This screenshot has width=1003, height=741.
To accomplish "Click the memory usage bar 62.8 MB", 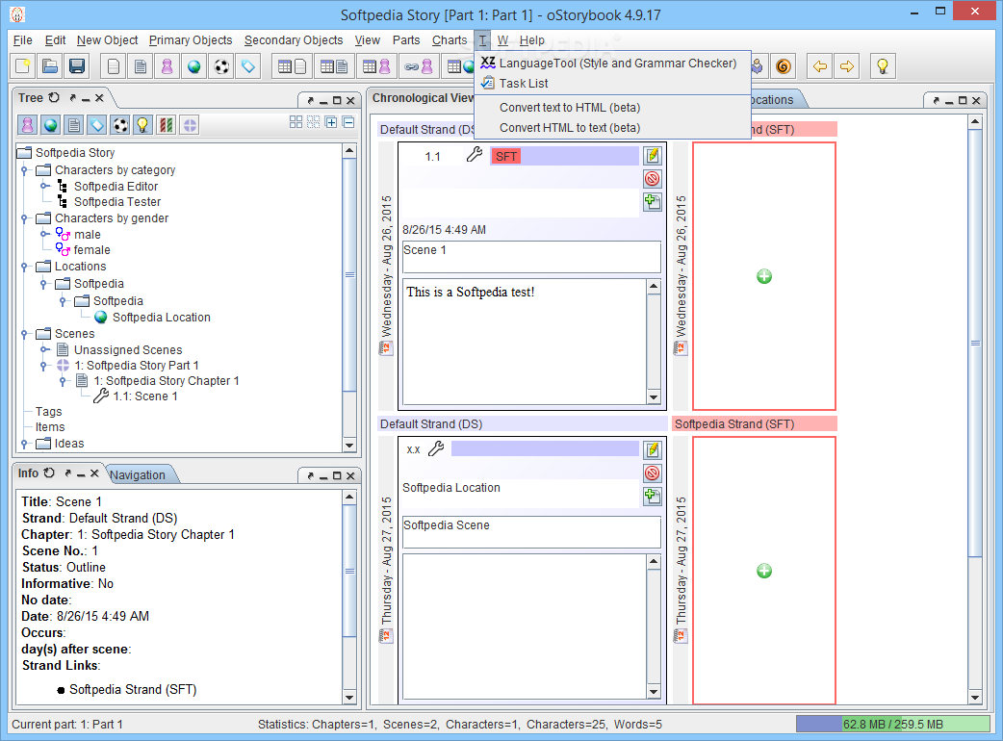I will [893, 724].
